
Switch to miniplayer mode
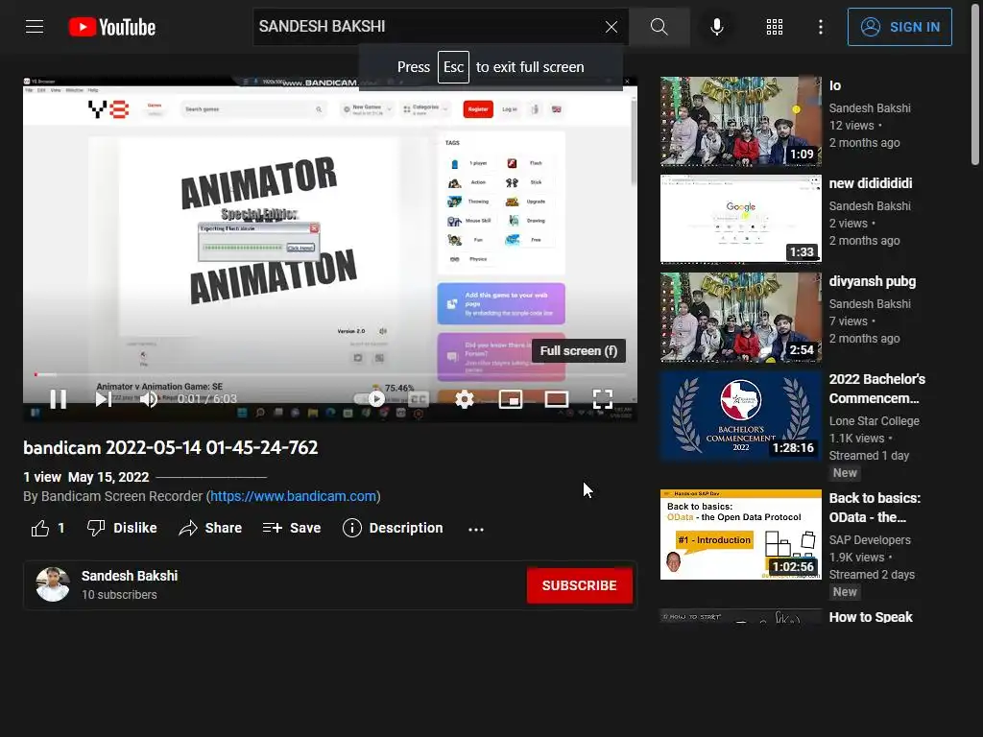511,398
